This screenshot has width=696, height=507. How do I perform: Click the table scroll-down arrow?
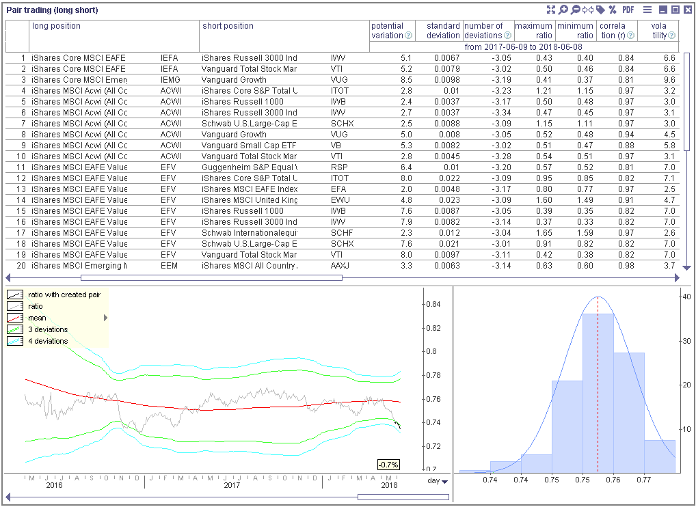(686, 267)
